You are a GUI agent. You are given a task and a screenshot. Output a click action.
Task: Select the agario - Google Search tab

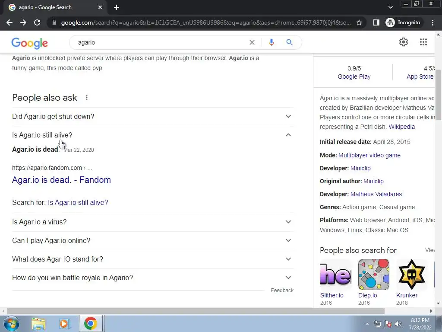click(x=55, y=7)
